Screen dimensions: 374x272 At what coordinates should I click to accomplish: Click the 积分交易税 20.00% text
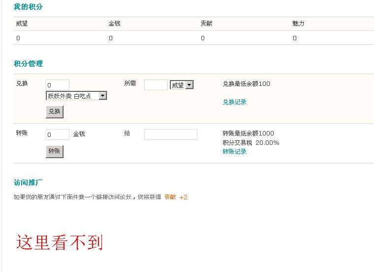(x=251, y=143)
